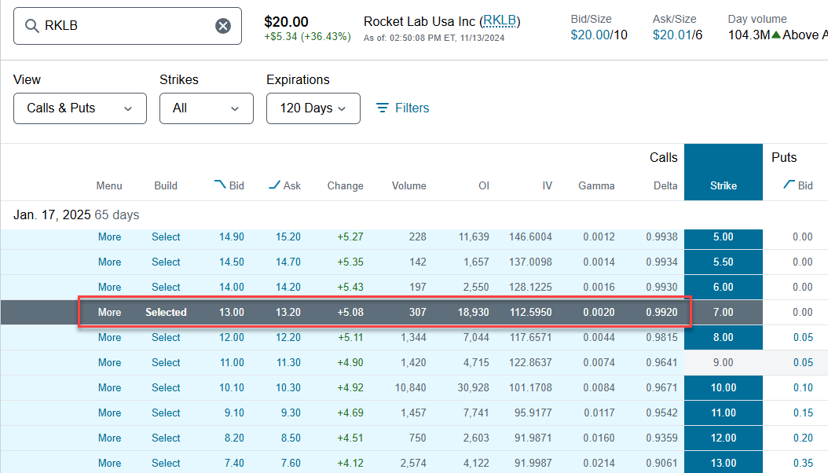Image resolution: width=828 pixels, height=473 pixels.
Task: Click the 13.20 ask in the selected row
Action: pyautogui.click(x=288, y=312)
